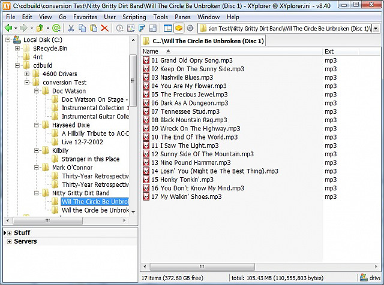
Task: Expand the Servers catalog category
Action: tap(10, 241)
